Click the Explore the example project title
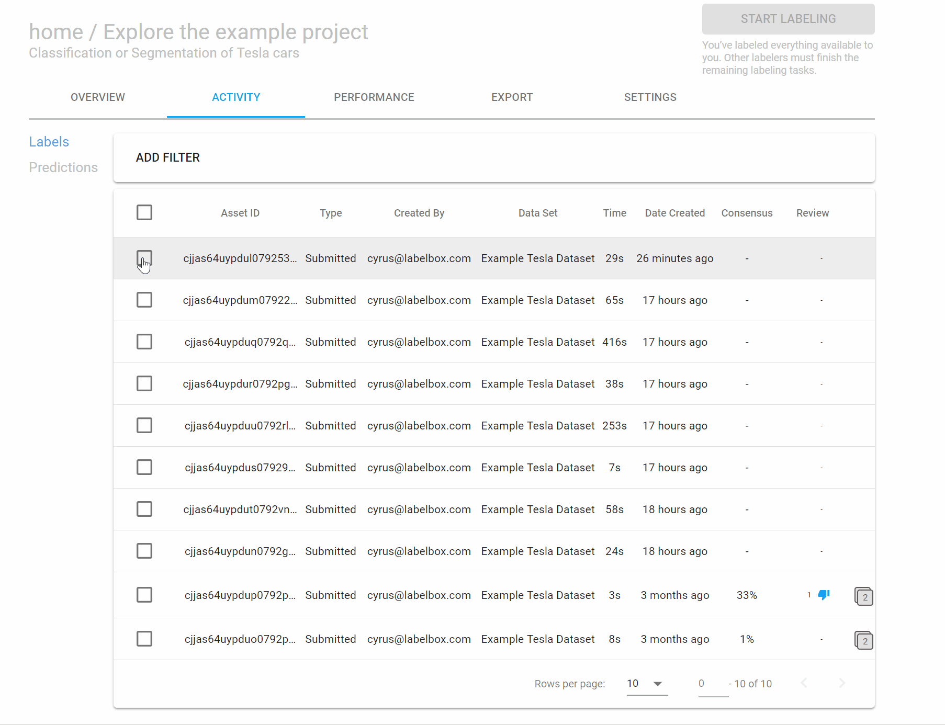Image resolution: width=945 pixels, height=725 pixels. coord(235,32)
